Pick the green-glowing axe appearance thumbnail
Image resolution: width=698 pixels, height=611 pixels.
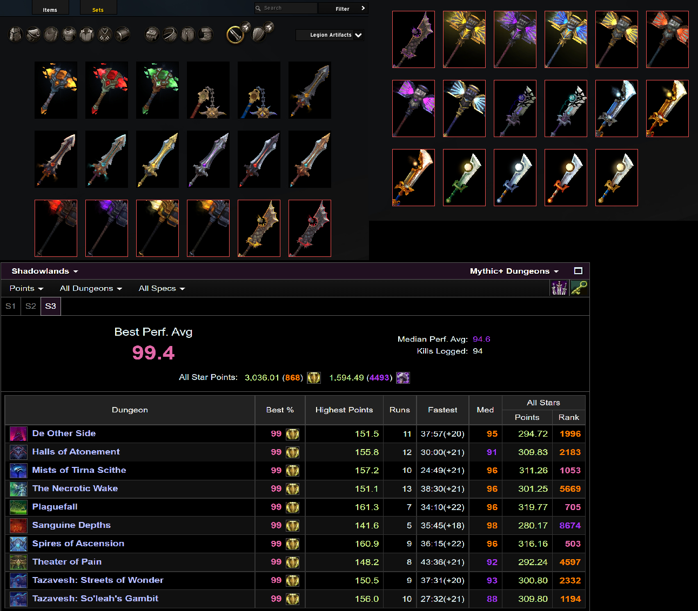click(x=157, y=90)
